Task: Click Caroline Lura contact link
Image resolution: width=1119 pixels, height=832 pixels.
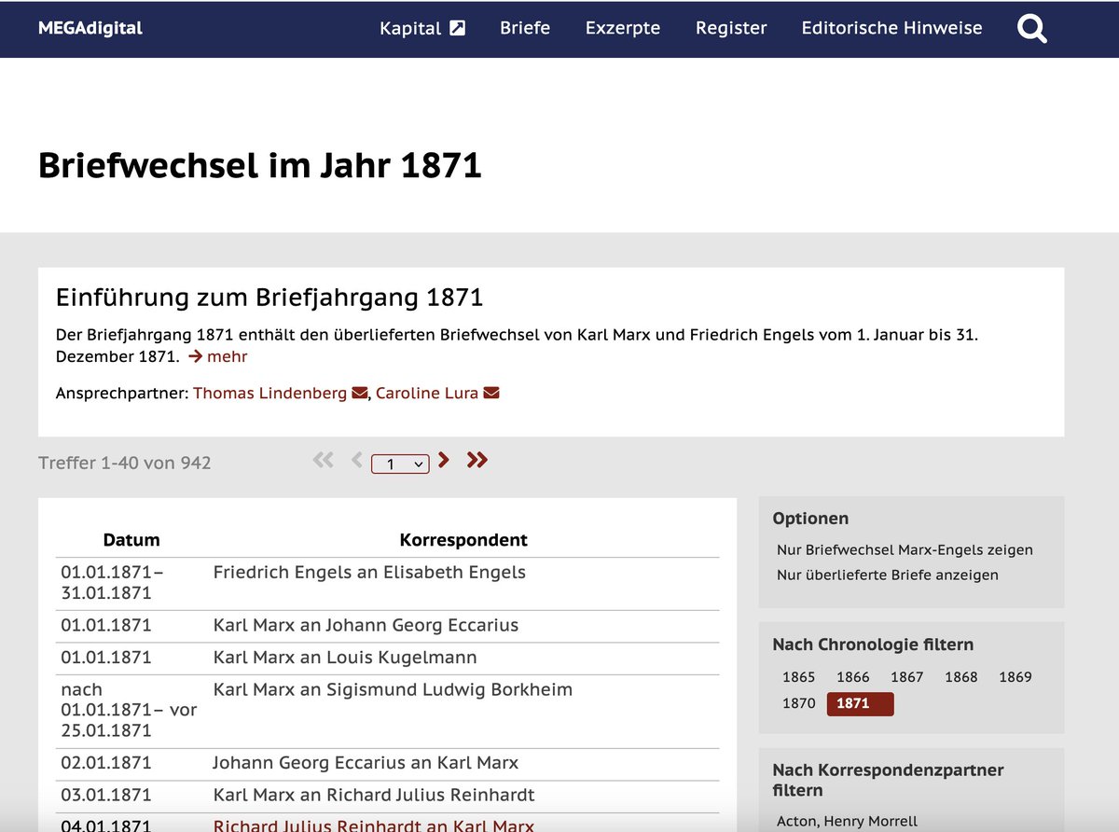Action: pos(427,394)
